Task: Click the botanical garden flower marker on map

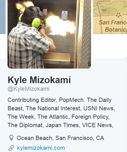Action: tap(118, 15)
